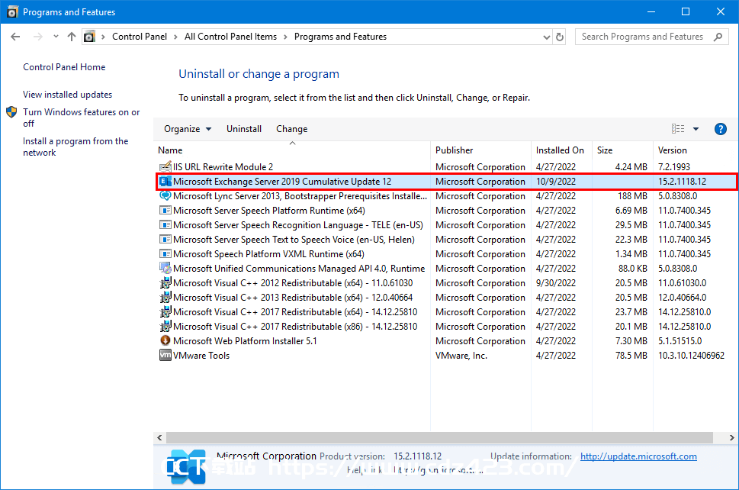The height and width of the screenshot is (490, 739).
Task: Open the http://update.microsoft.com link
Action: [638, 456]
